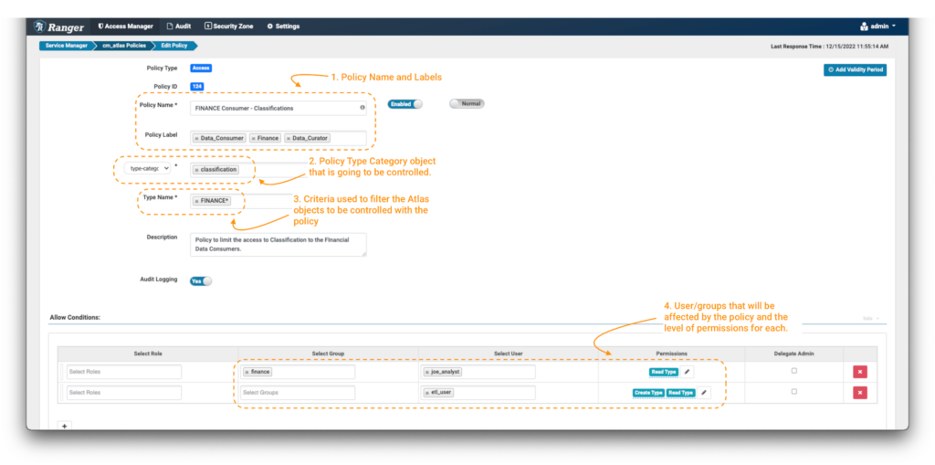
Task: Add a new allow condition row
Action: pyautogui.click(x=63, y=425)
